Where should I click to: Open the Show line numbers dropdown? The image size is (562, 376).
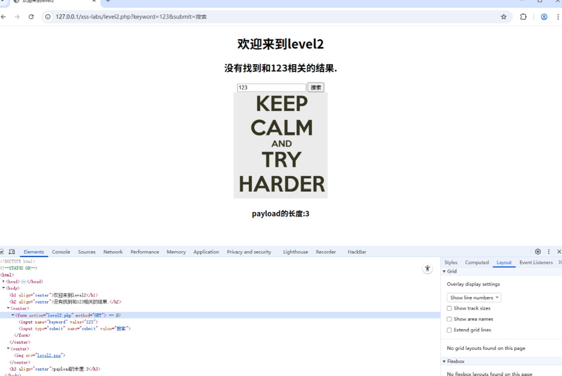tap(474, 298)
